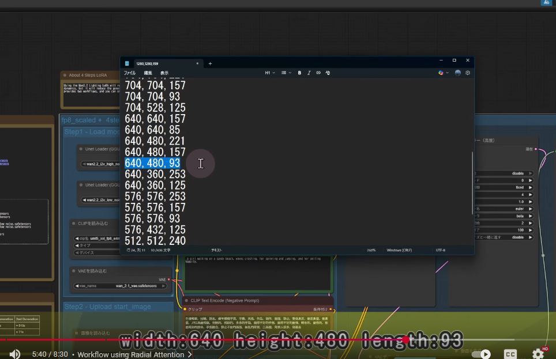Viewport: 556px width, 359px height.
Task: Change the beta scheduler selection
Action: point(504,216)
